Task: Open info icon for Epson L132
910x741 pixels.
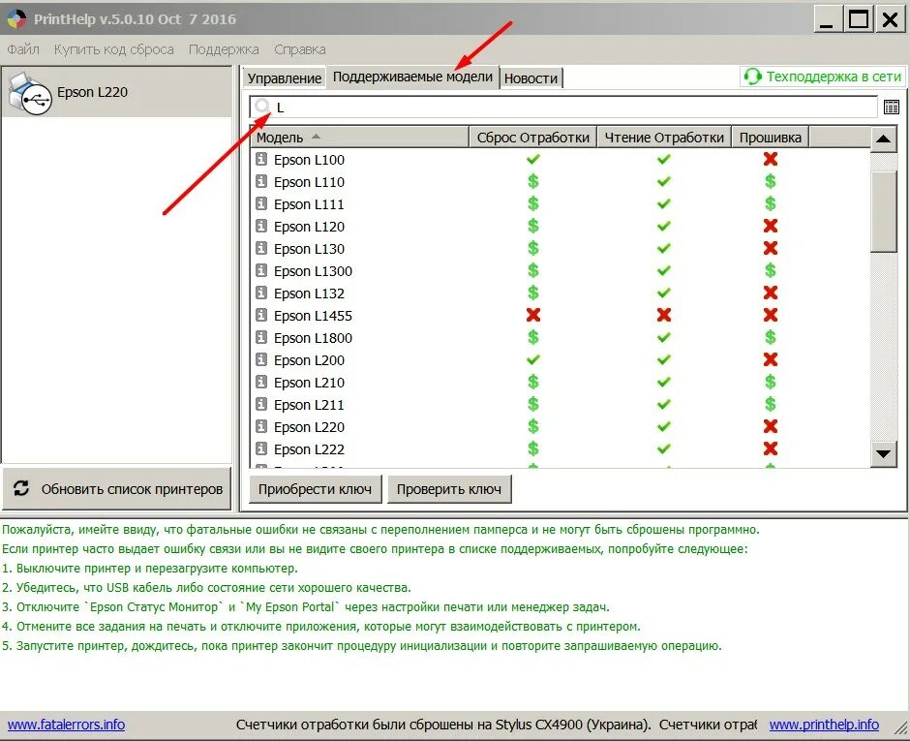Action: point(261,293)
